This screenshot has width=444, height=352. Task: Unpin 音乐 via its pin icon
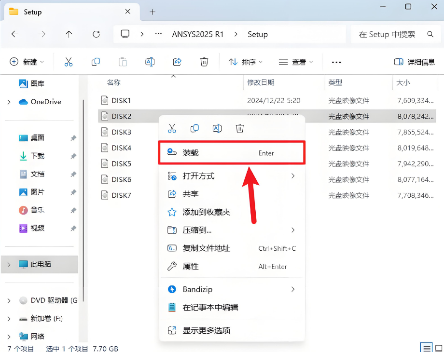point(73,210)
